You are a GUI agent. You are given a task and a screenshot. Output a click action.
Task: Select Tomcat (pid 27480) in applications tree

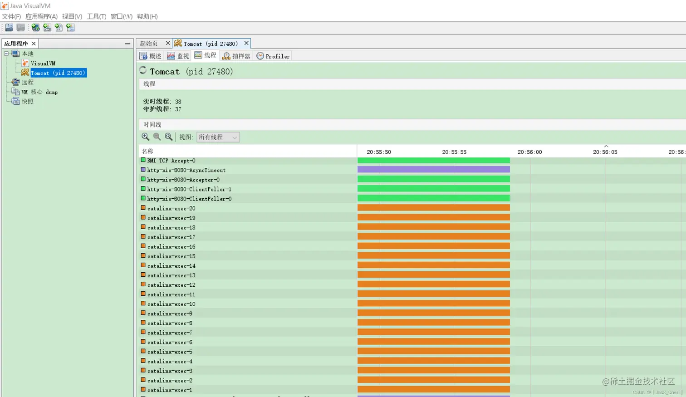tap(58, 73)
